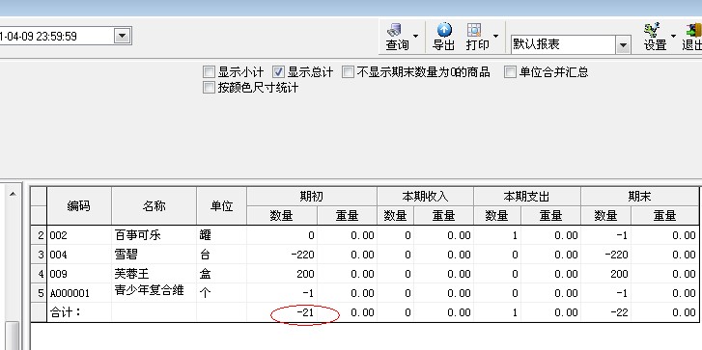
Task: Click the 数量 header under 本期收入
Action: pyautogui.click(x=395, y=216)
